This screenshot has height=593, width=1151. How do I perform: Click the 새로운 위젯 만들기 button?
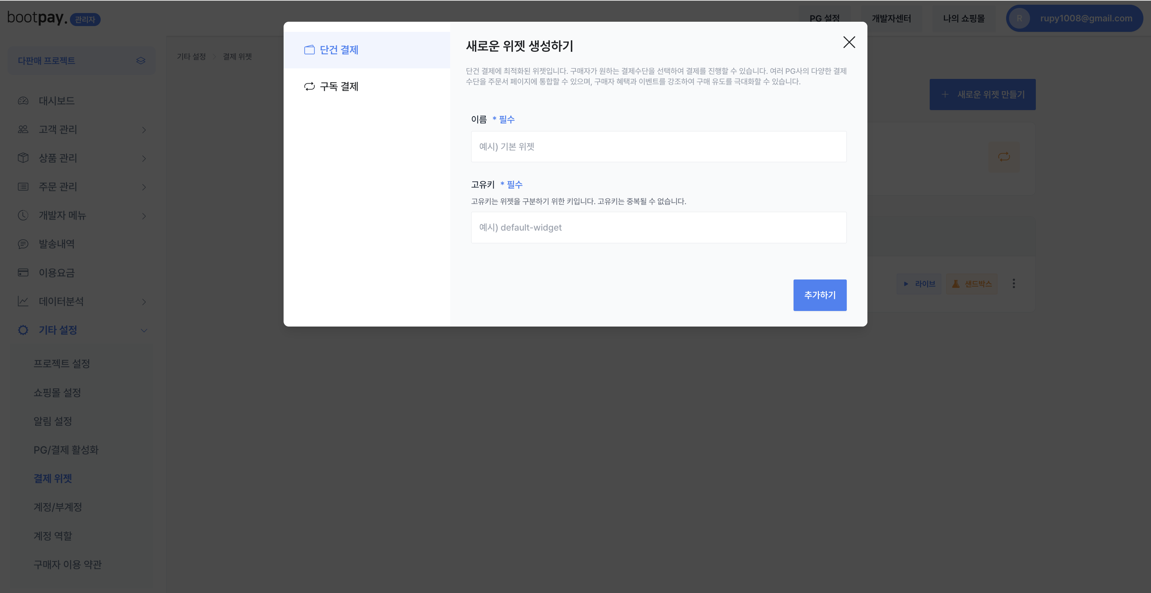[x=983, y=94]
